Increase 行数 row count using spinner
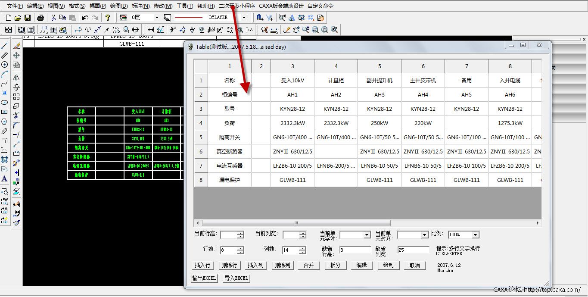This screenshot has height=297, width=588. point(240,248)
